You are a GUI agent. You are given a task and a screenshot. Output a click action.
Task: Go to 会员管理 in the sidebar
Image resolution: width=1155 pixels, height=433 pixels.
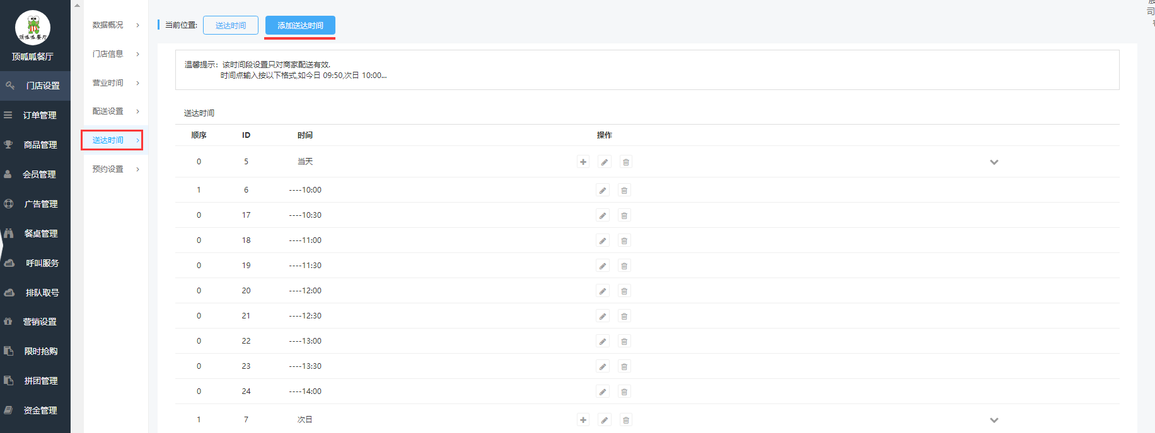pos(35,174)
